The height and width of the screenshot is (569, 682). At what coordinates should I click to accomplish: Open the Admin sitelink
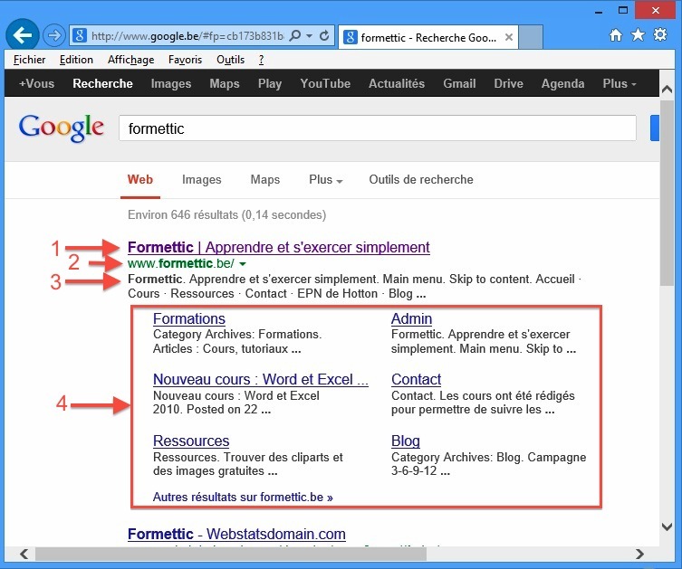click(411, 318)
